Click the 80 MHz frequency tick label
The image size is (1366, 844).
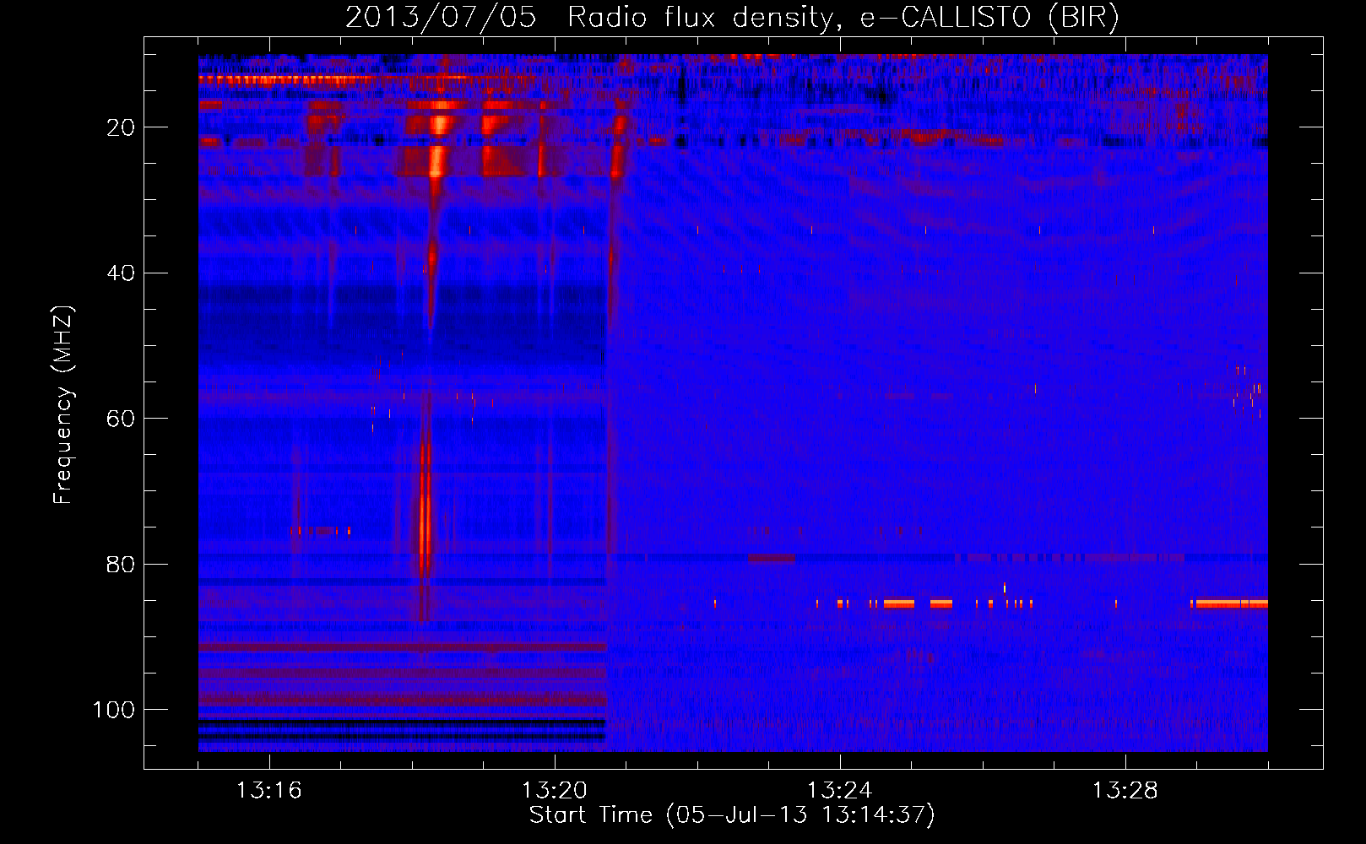[121, 564]
